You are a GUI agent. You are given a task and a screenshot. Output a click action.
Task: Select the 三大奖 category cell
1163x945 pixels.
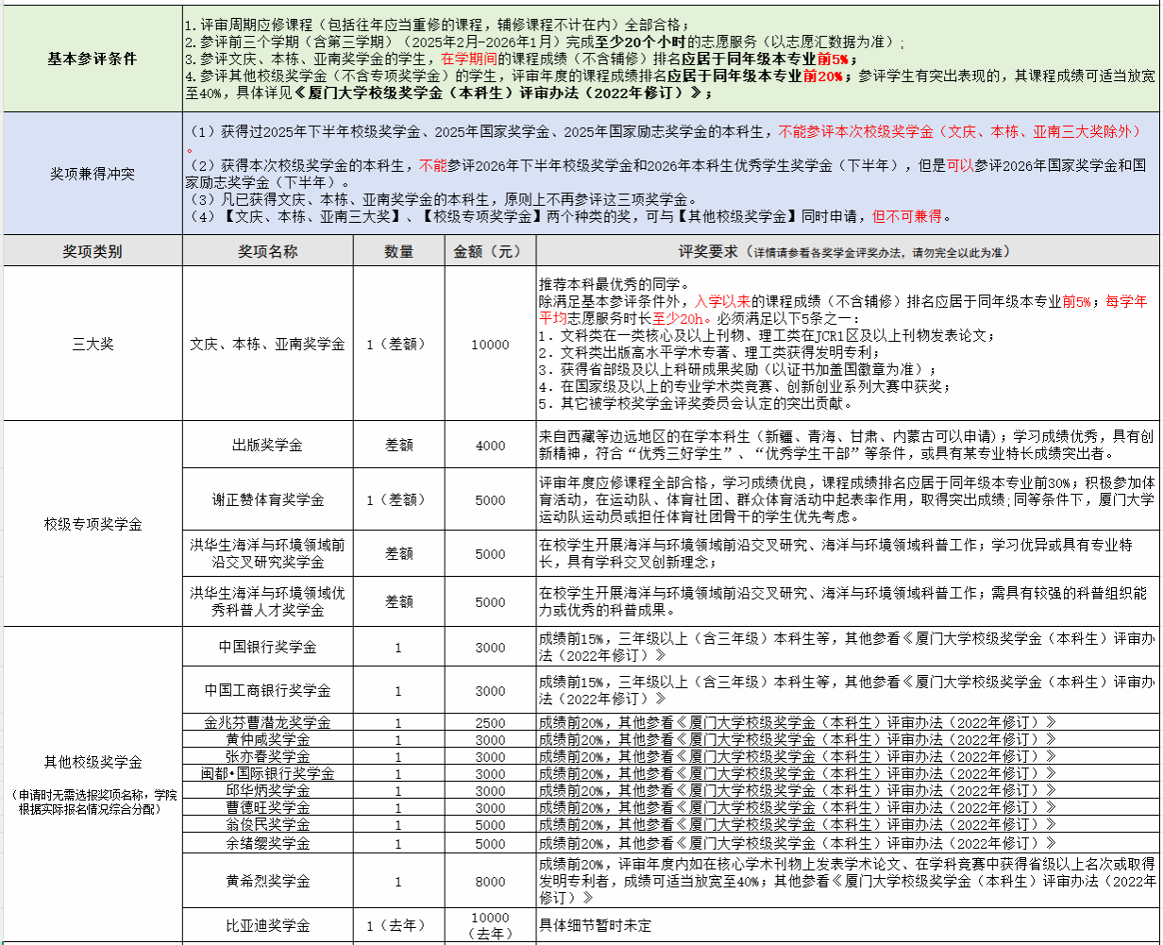(x=92, y=345)
